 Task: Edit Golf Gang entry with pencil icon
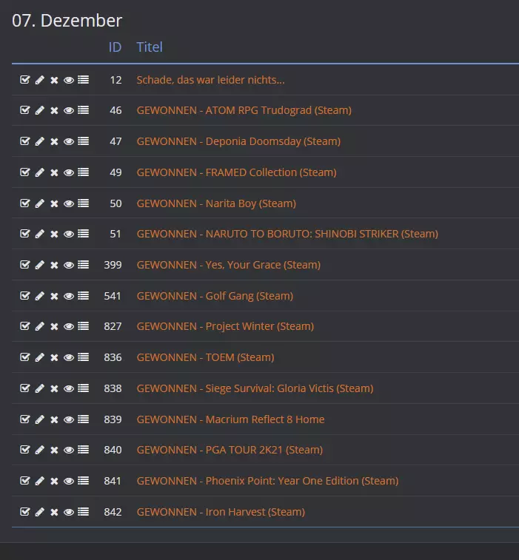click(39, 296)
